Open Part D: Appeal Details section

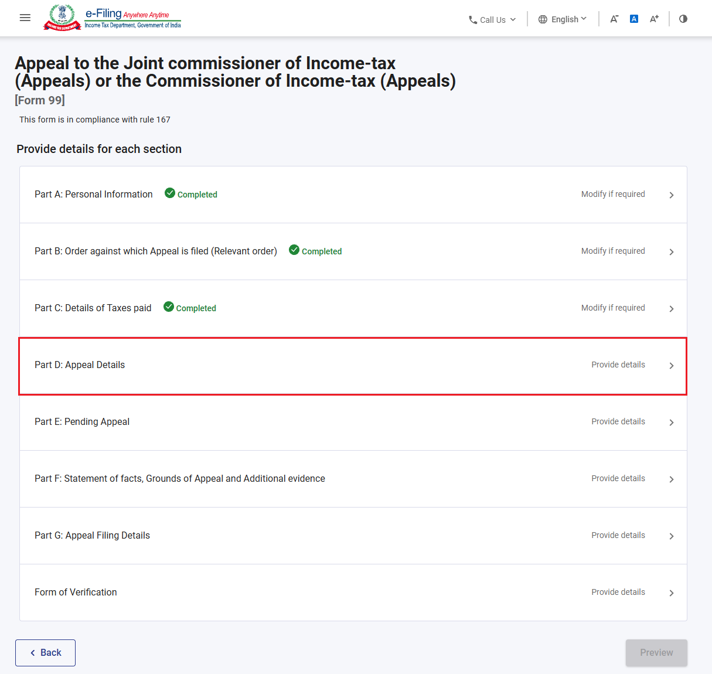(353, 366)
